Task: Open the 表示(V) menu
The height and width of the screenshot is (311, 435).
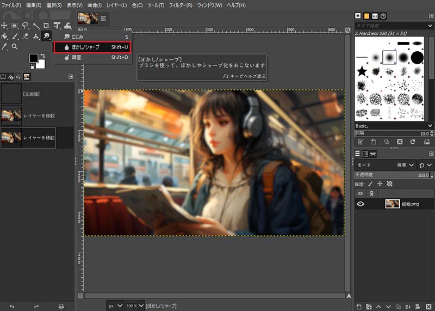Action: [x=74, y=5]
